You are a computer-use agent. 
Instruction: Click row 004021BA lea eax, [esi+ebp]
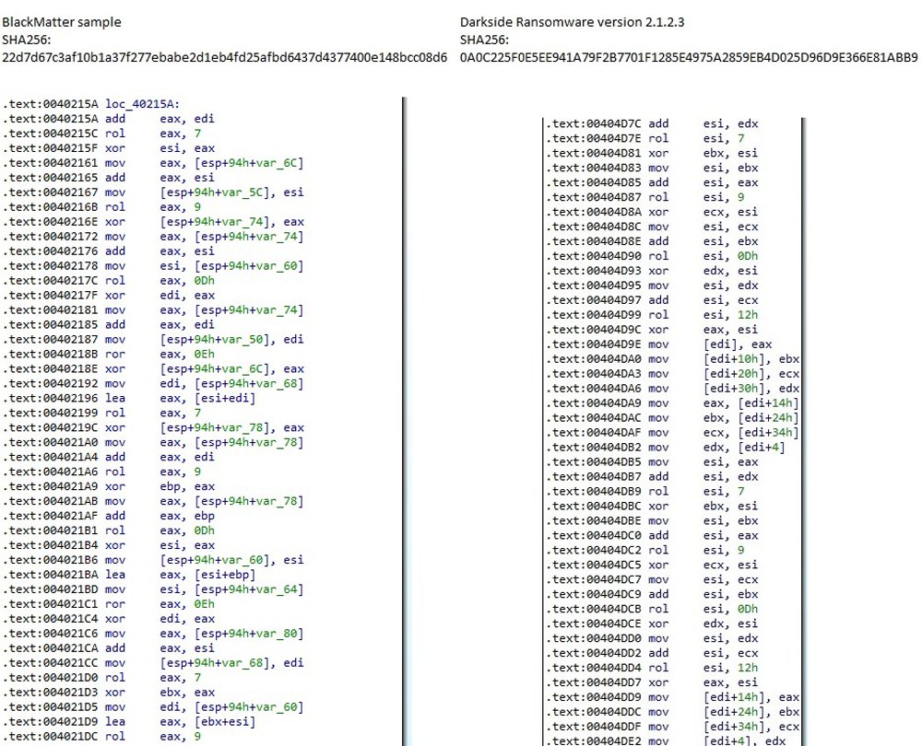(129, 575)
